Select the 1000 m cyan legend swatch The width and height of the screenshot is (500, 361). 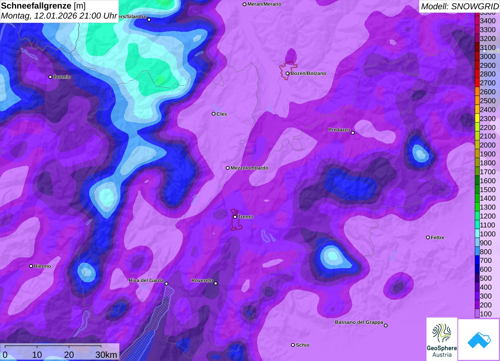point(477,234)
